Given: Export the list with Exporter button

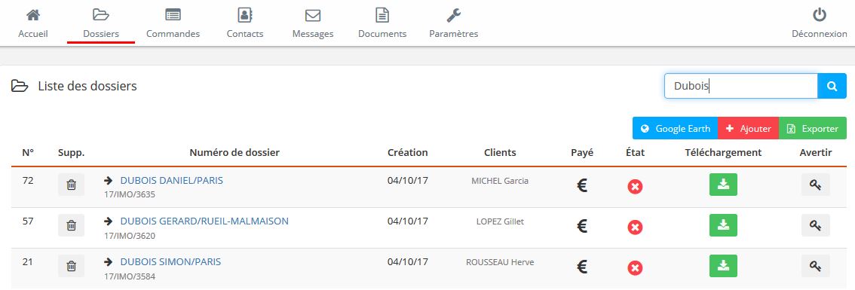Looking at the screenshot, I should click(813, 129).
